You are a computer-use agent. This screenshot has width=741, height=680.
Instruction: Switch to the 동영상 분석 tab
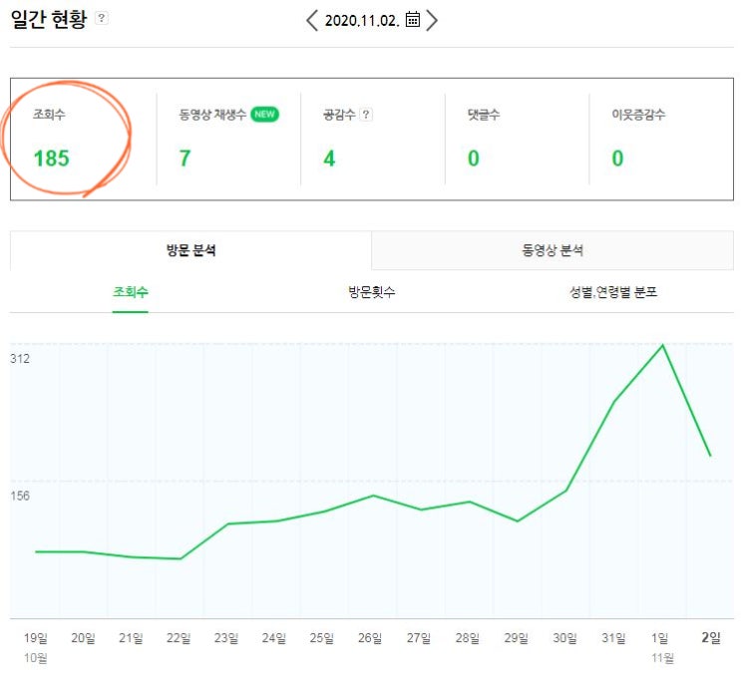553,250
